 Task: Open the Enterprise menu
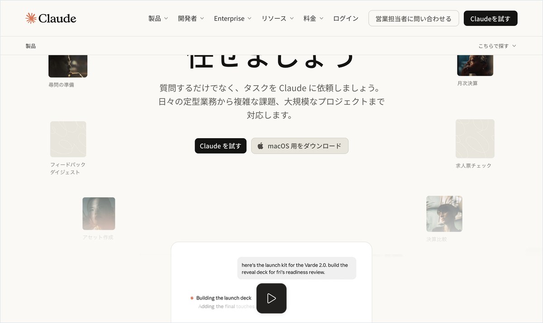(233, 19)
